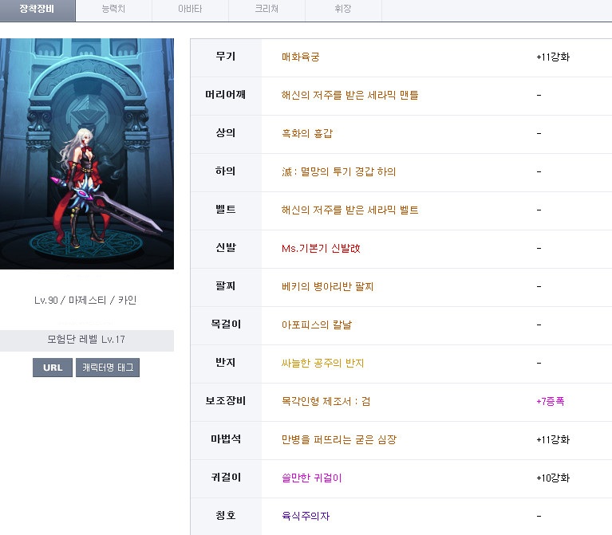Click the +10강화 earring value
The width and height of the screenshot is (612, 535).
553,478
